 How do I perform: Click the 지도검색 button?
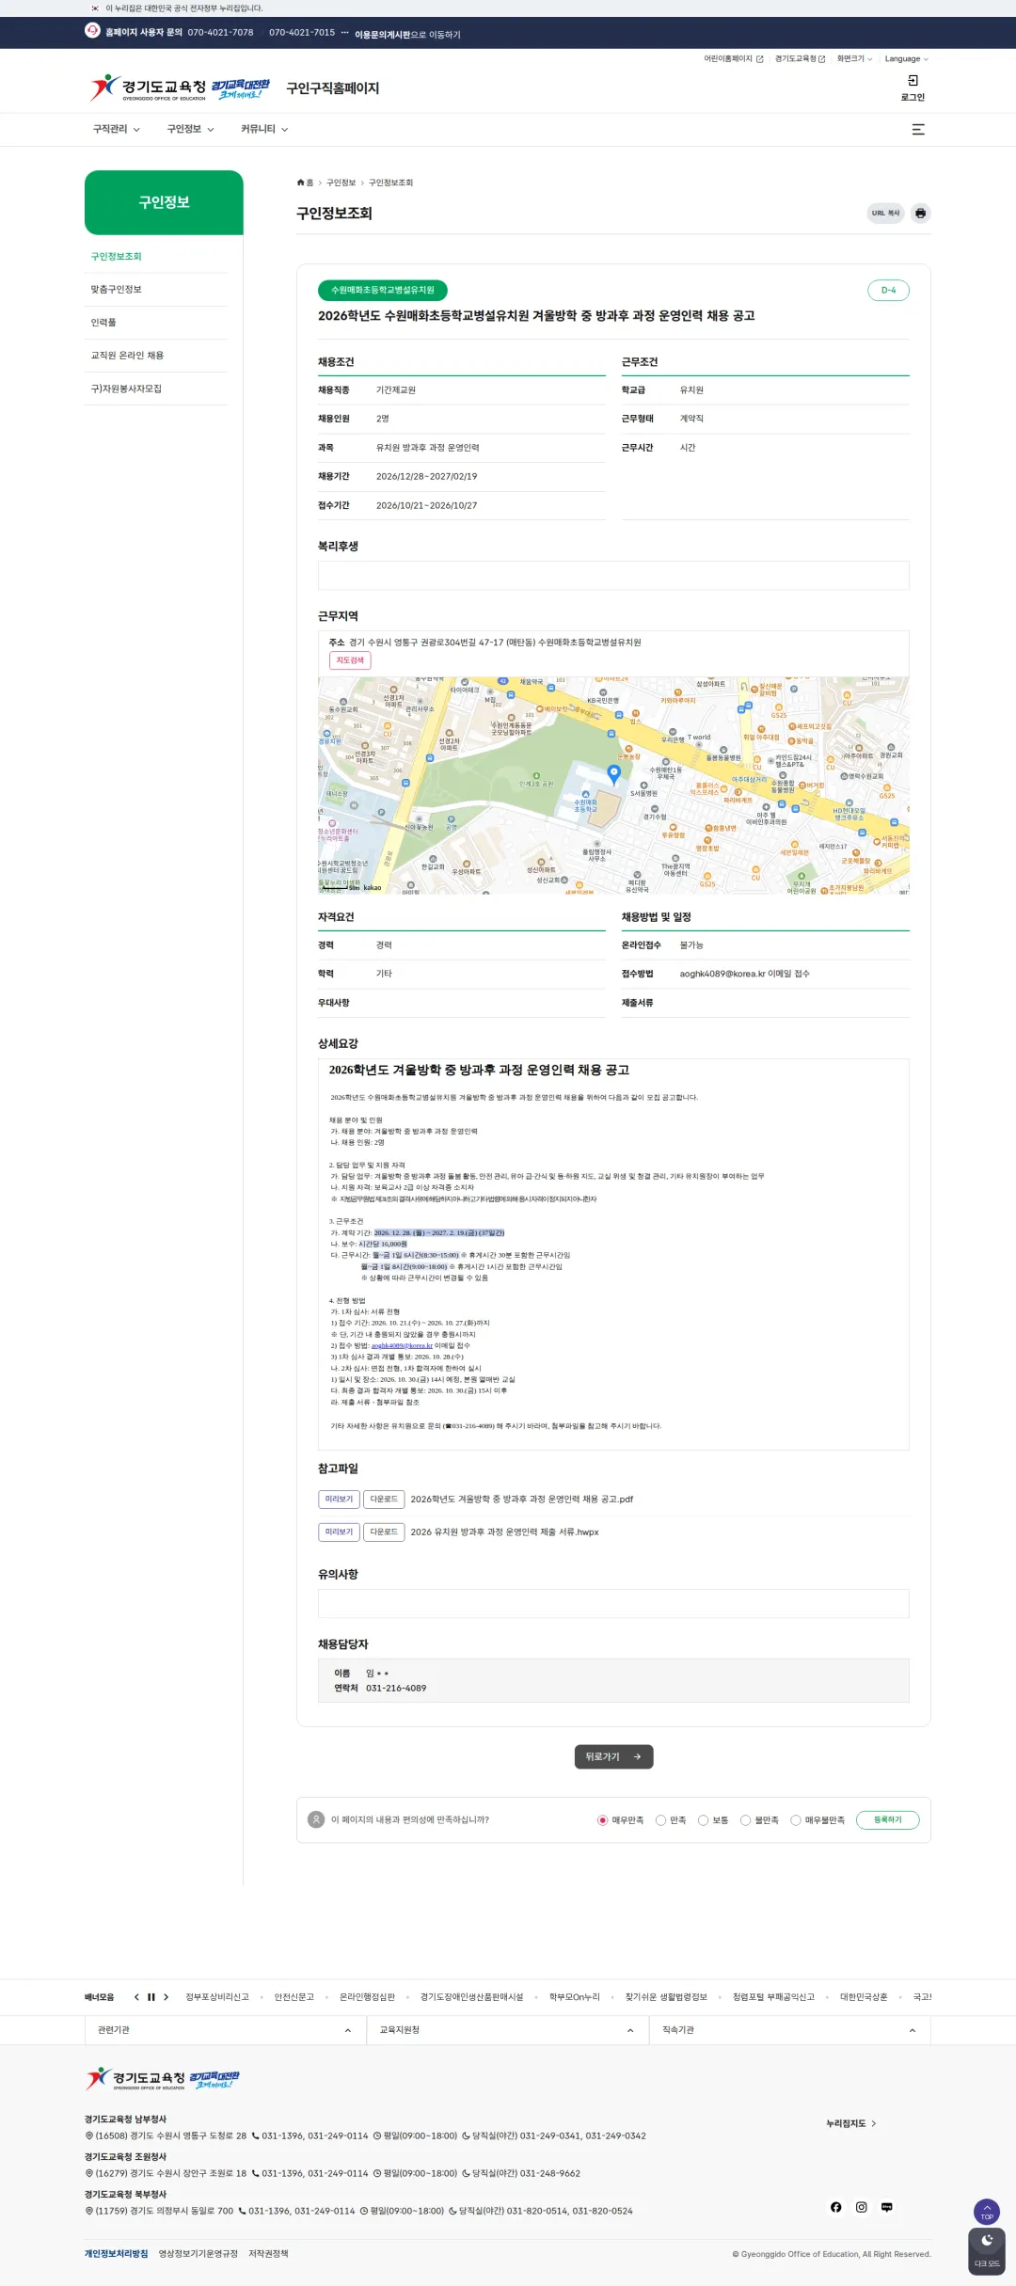(350, 660)
